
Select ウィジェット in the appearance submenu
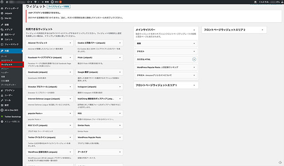[7, 65]
